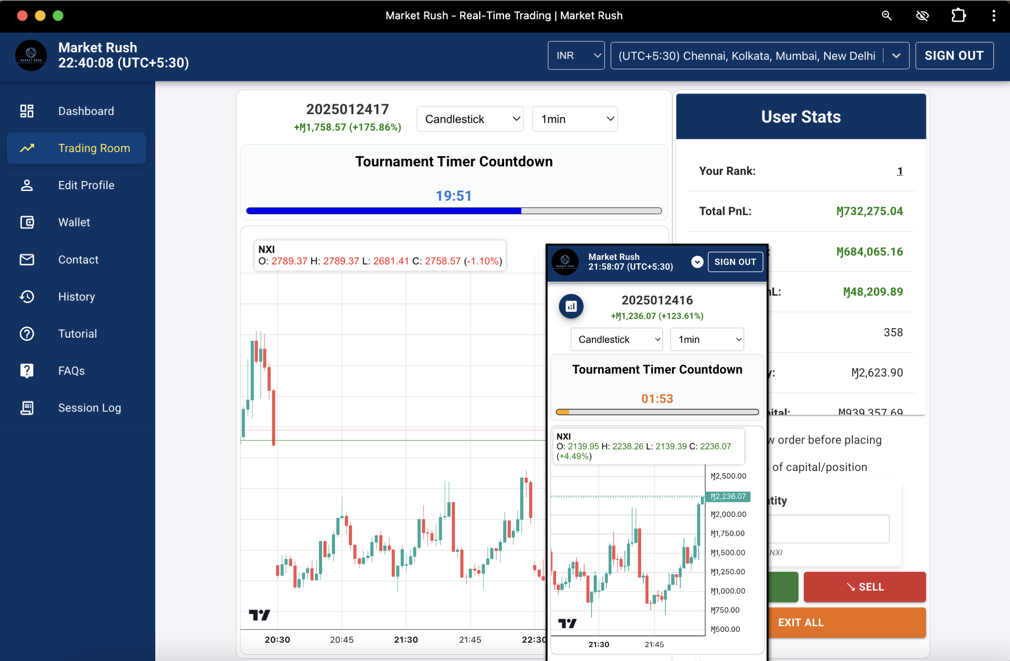
Task: Click the NXI OHLC legend on main chart
Action: tap(380, 255)
